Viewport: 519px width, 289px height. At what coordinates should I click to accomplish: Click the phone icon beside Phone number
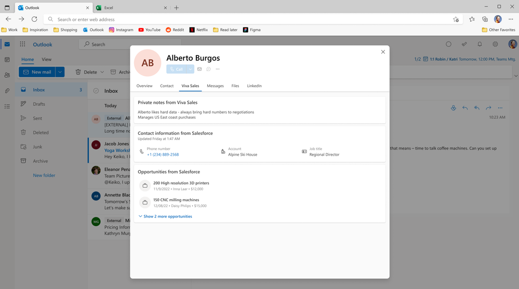point(142,152)
